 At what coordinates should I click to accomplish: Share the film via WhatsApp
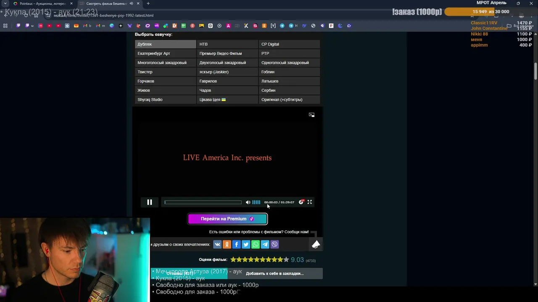point(256,245)
